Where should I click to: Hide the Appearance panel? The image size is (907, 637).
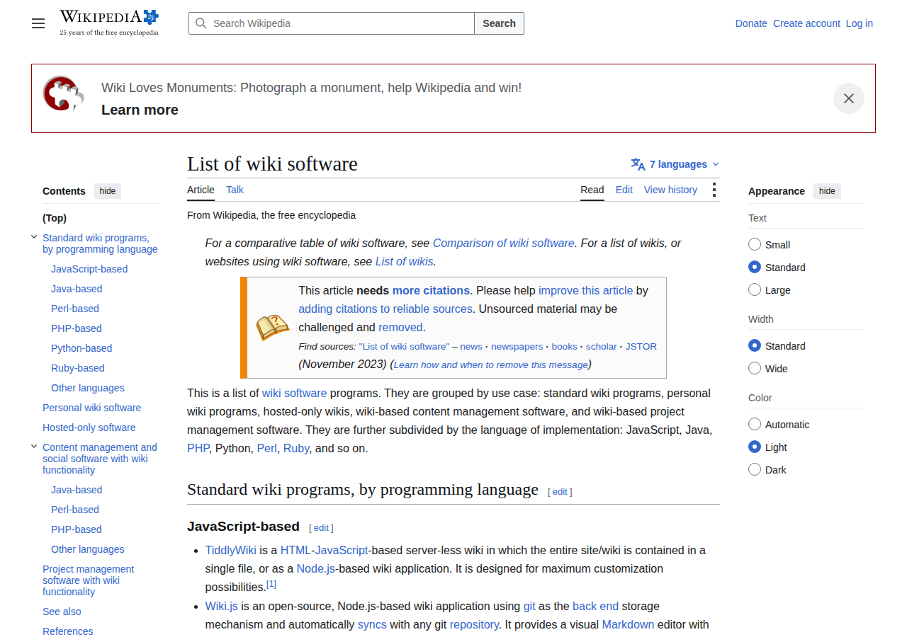(827, 191)
